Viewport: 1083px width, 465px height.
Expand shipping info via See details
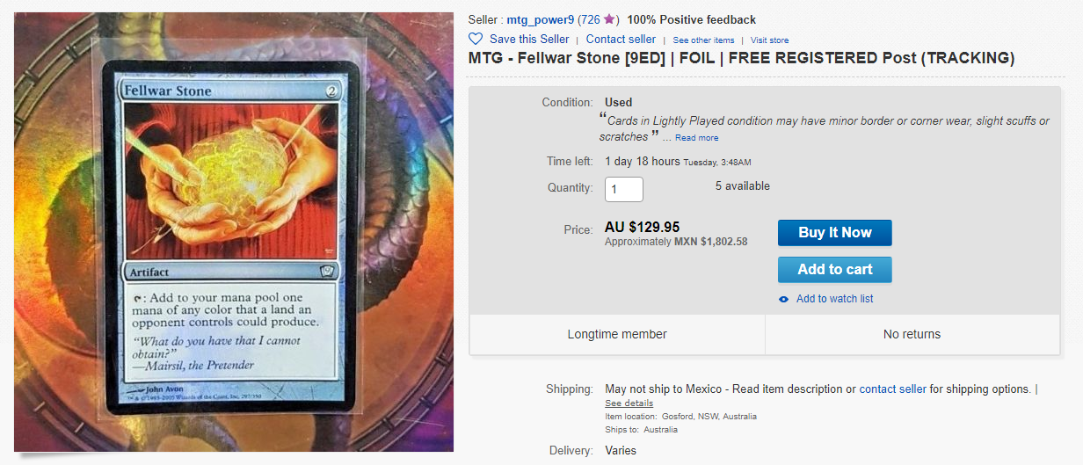pyautogui.click(x=629, y=403)
